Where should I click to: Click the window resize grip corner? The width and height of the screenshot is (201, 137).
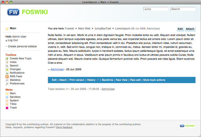pos(199,135)
